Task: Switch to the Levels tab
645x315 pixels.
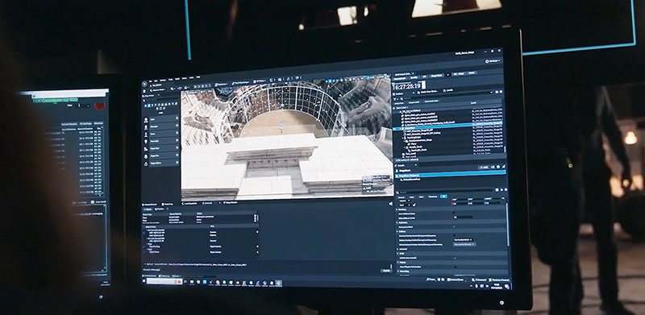Action: (x=448, y=90)
